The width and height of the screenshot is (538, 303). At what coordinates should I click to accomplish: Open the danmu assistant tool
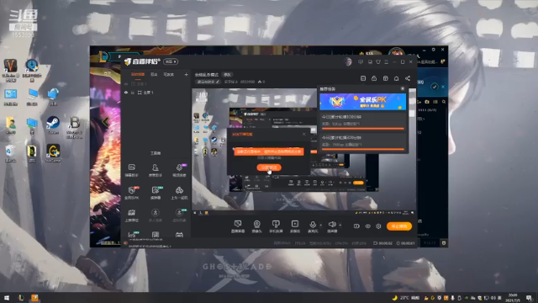[x=132, y=170]
